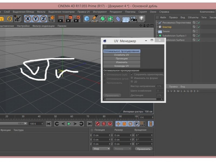The width and height of the screenshot is (216, 162).
Task: Render to Picture Viewer icon
Action: (69, 19)
